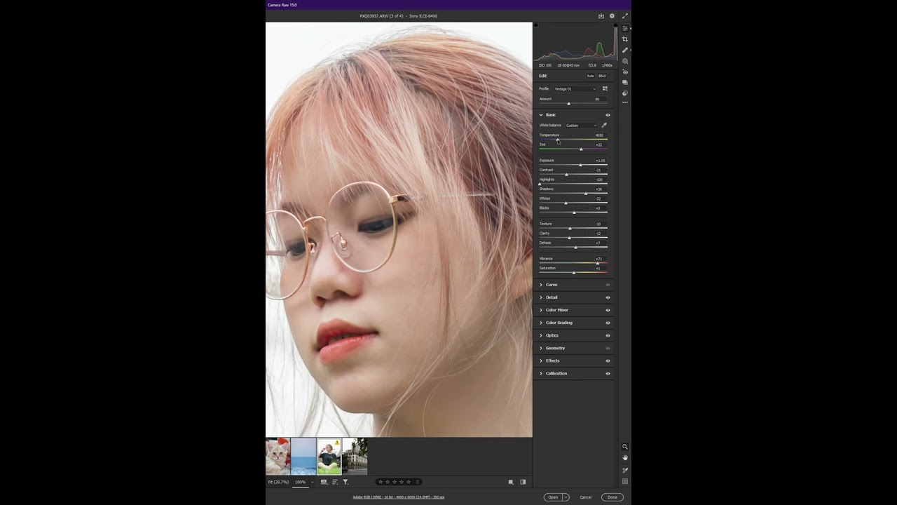
Task: Expand the Calibration panel
Action: click(541, 373)
